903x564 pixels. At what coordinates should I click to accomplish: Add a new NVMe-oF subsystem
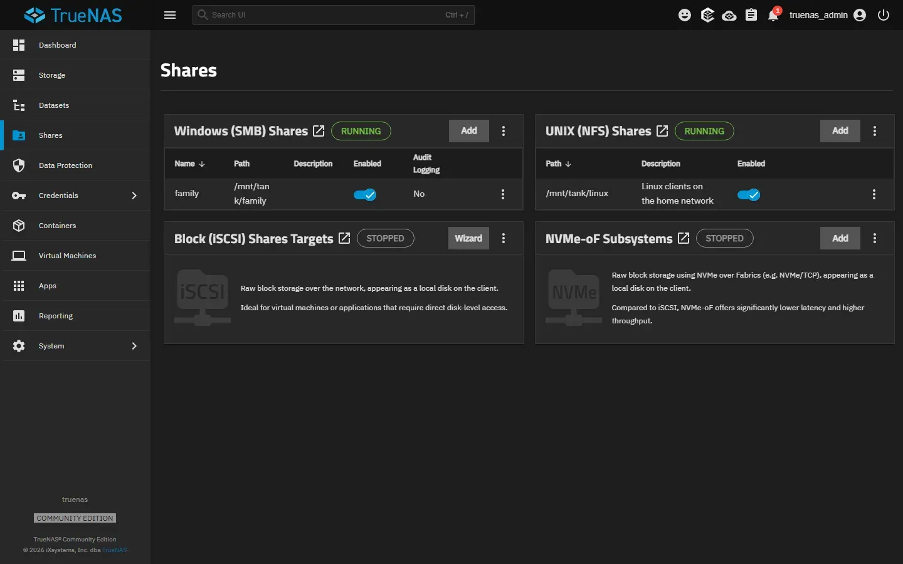point(840,238)
